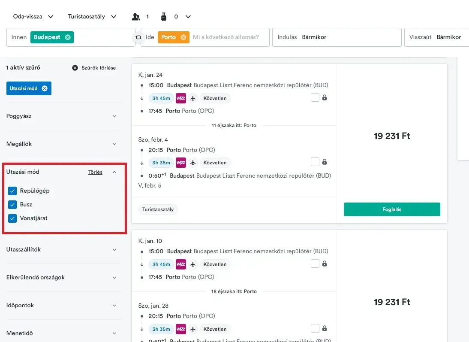
Task: Remove the Utazási mód filter chip X
Action: pos(45,88)
